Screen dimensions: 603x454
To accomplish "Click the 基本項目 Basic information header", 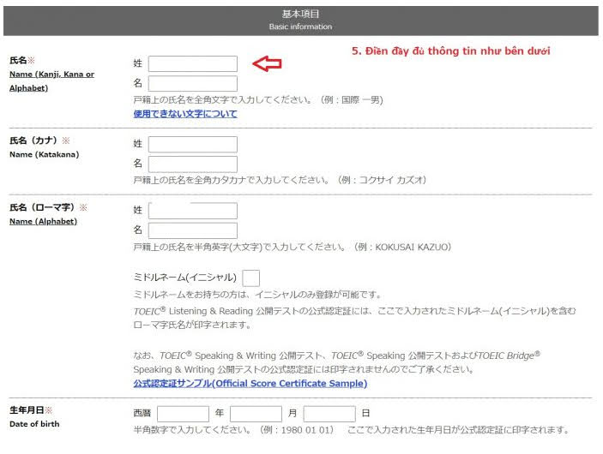I will [301, 21].
